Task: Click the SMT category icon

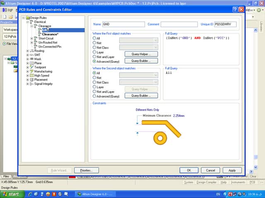Action: click(x=31, y=55)
